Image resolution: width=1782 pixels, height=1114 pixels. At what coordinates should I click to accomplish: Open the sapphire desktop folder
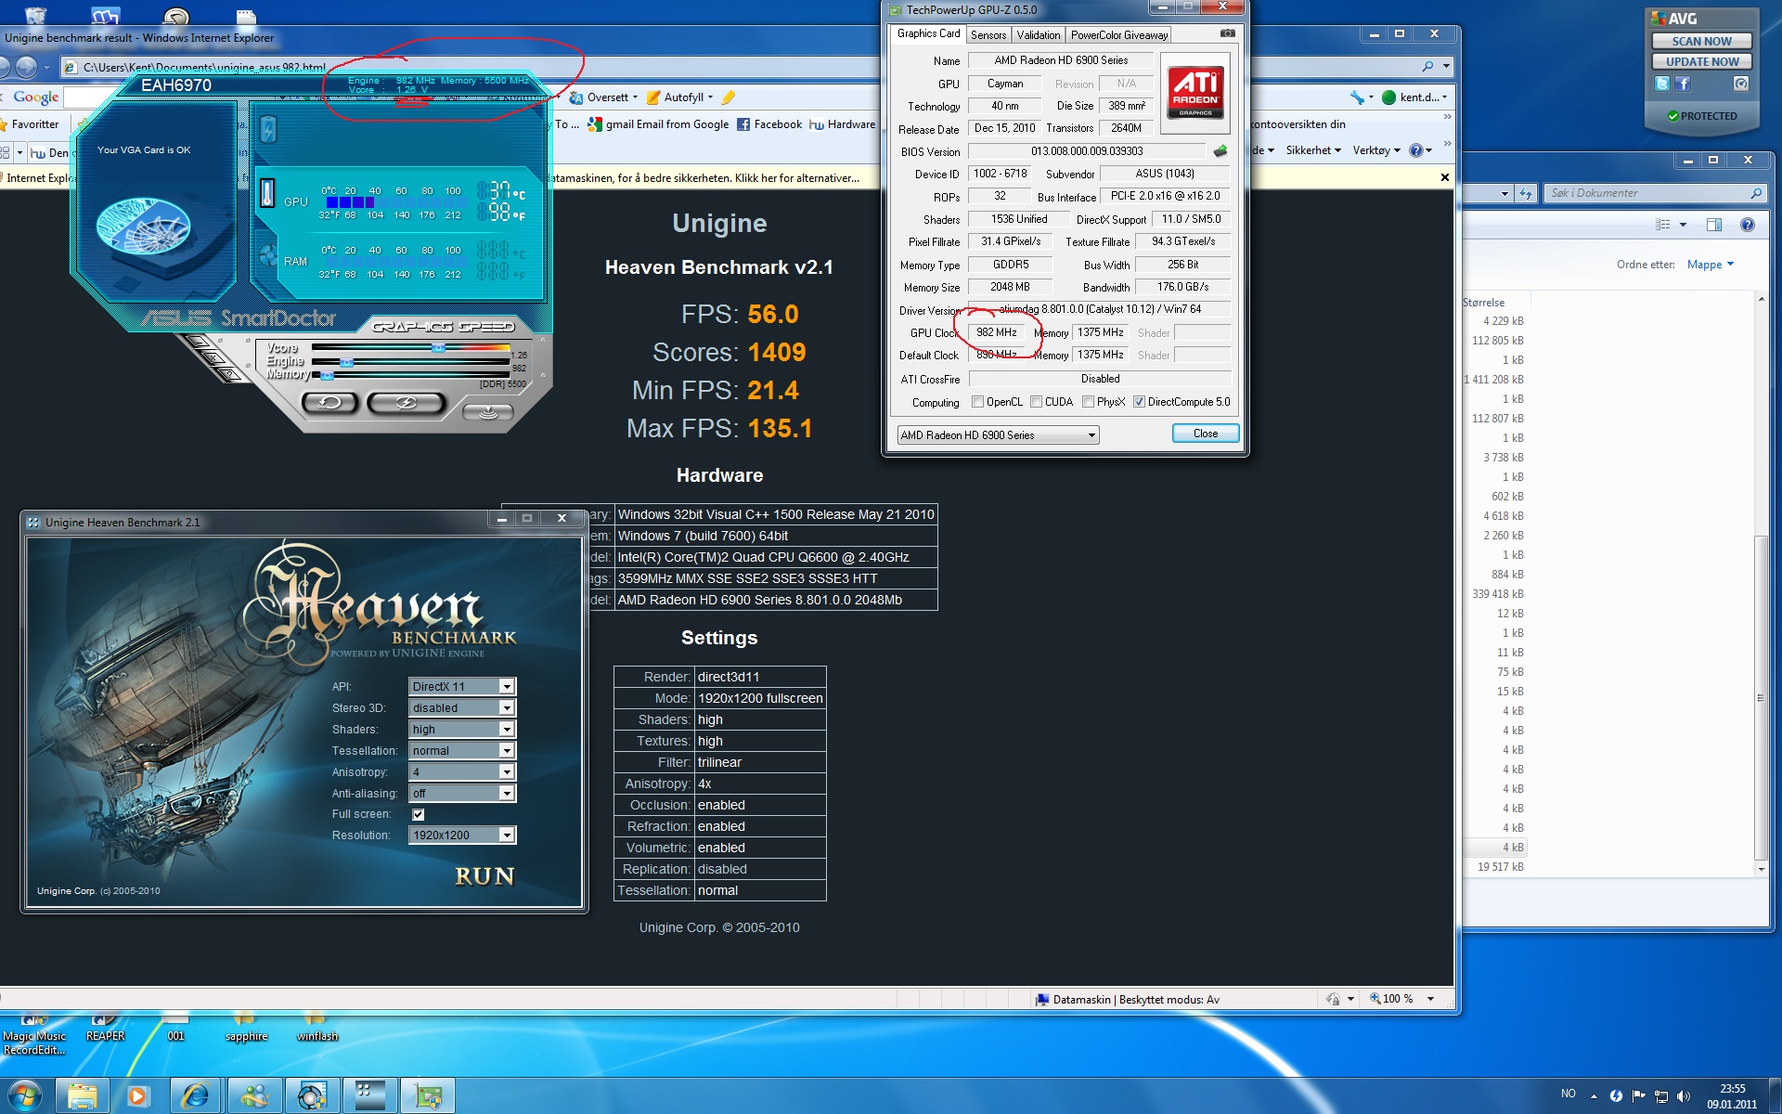245,1026
